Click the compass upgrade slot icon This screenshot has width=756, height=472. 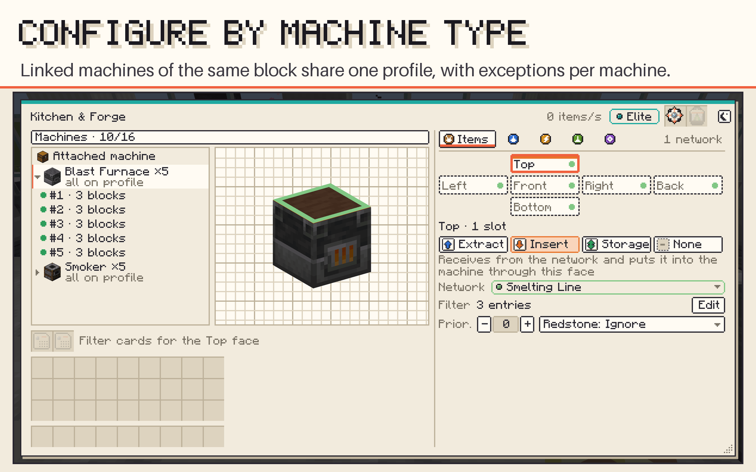tap(674, 116)
